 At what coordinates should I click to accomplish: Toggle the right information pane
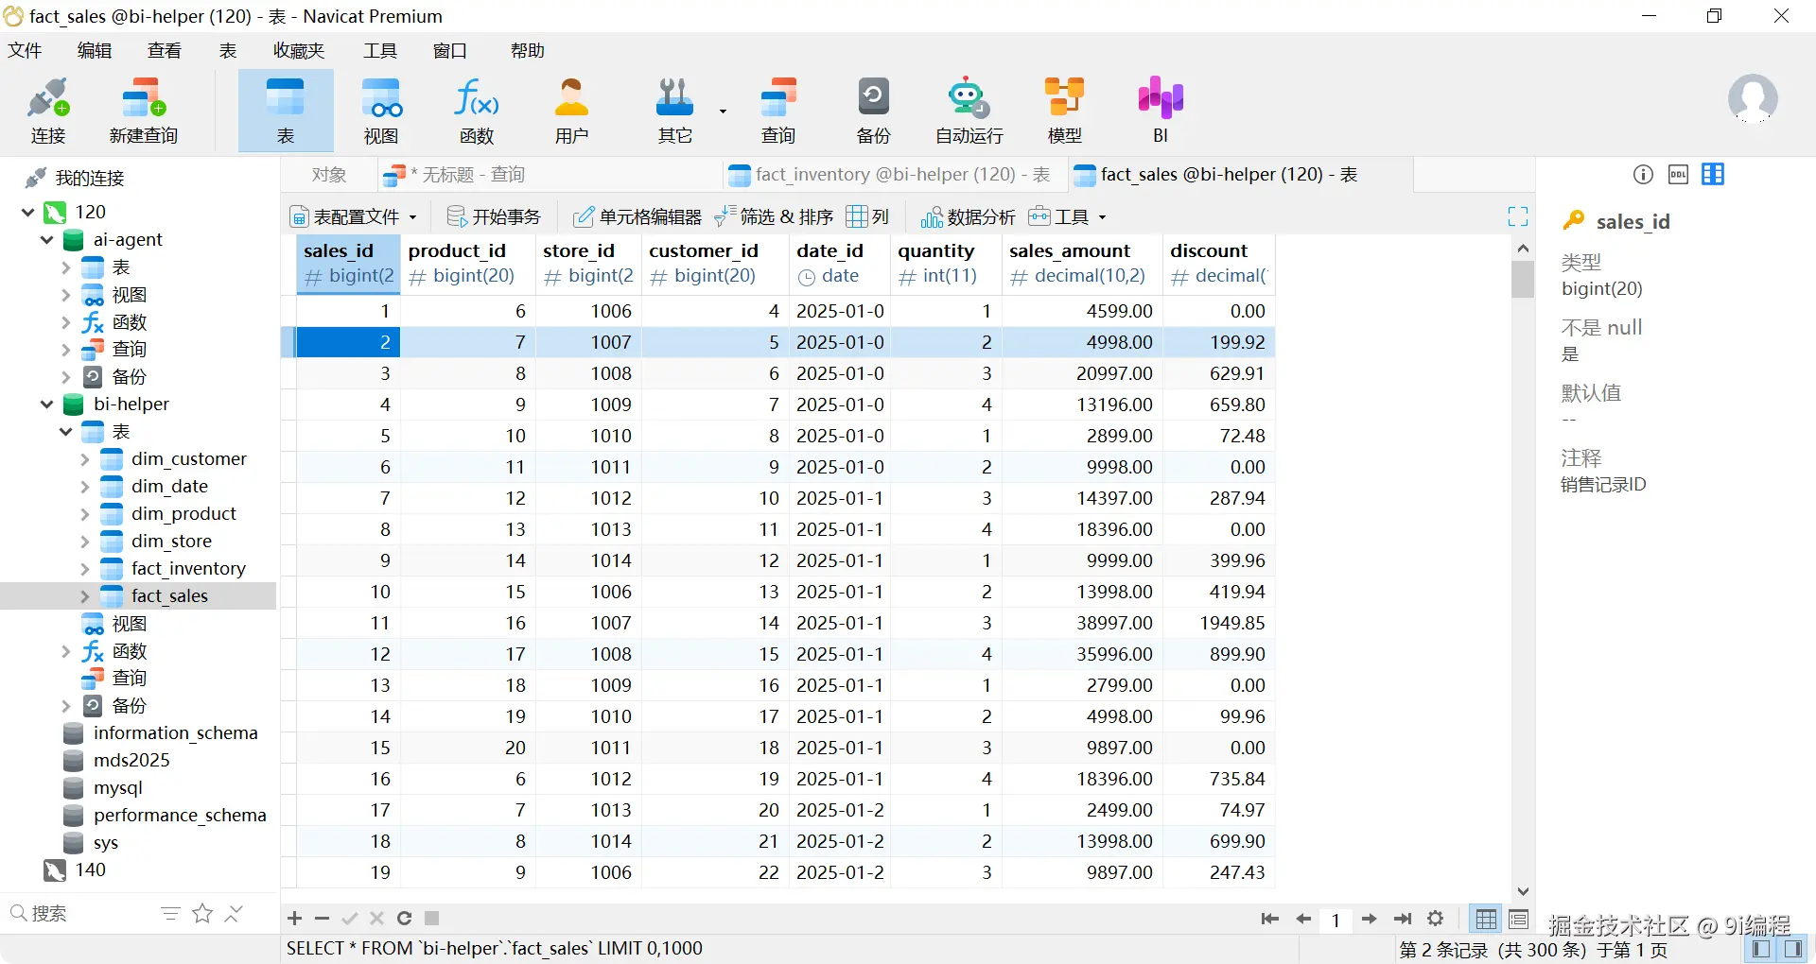point(1792,949)
